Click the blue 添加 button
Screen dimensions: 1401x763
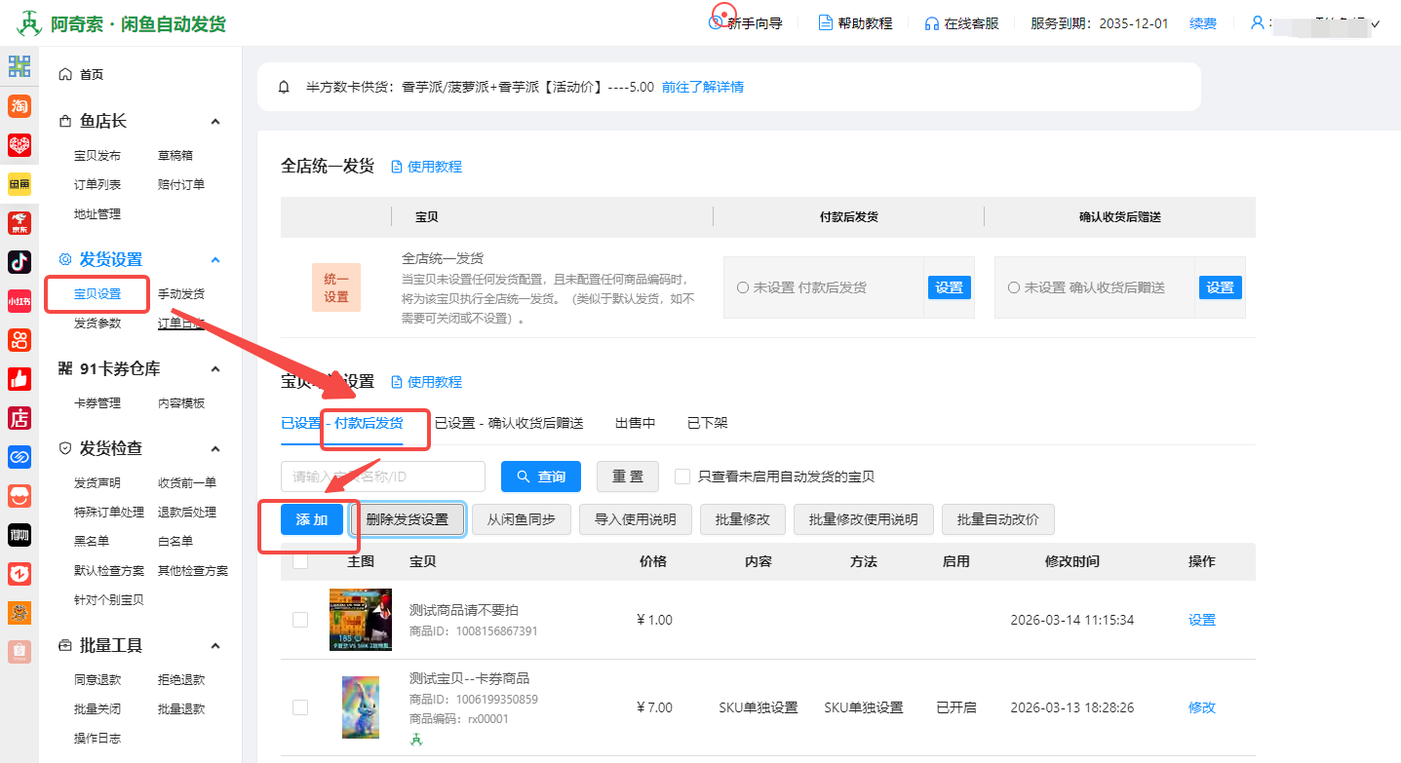pyautogui.click(x=312, y=519)
